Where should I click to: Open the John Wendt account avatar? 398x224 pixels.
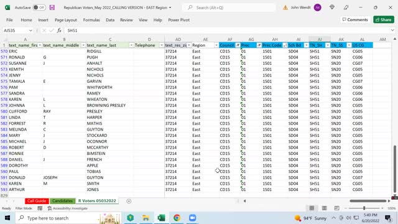318,7
